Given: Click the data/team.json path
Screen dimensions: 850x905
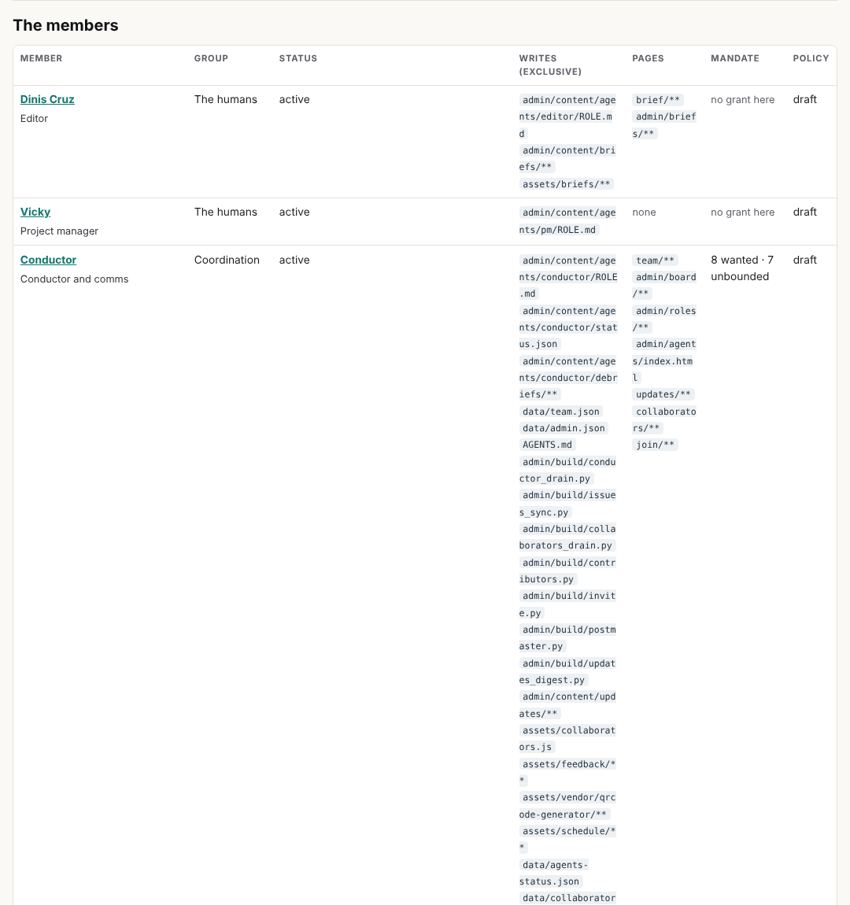Looking at the screenshot, I should coord(561,412).
